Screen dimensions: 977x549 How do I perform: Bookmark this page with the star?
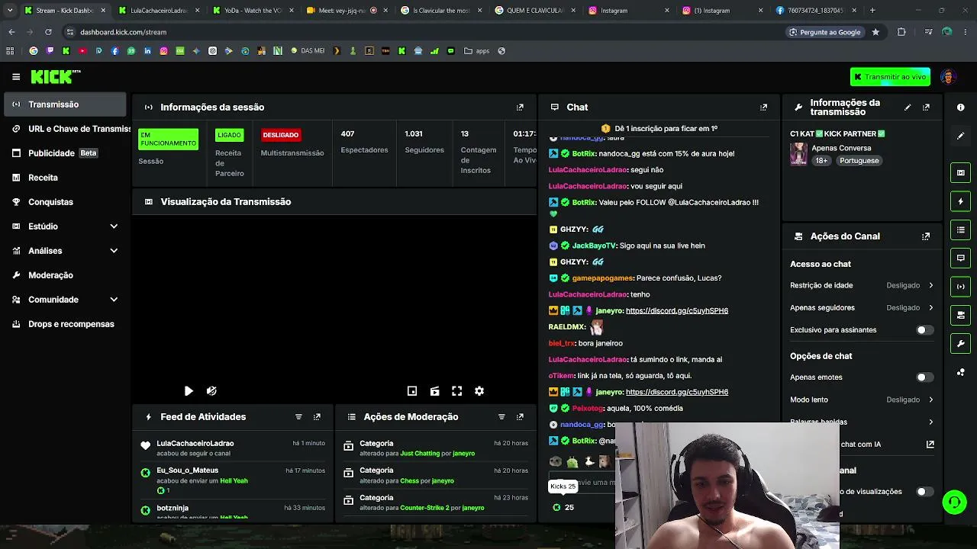click(x=875, y=32)
